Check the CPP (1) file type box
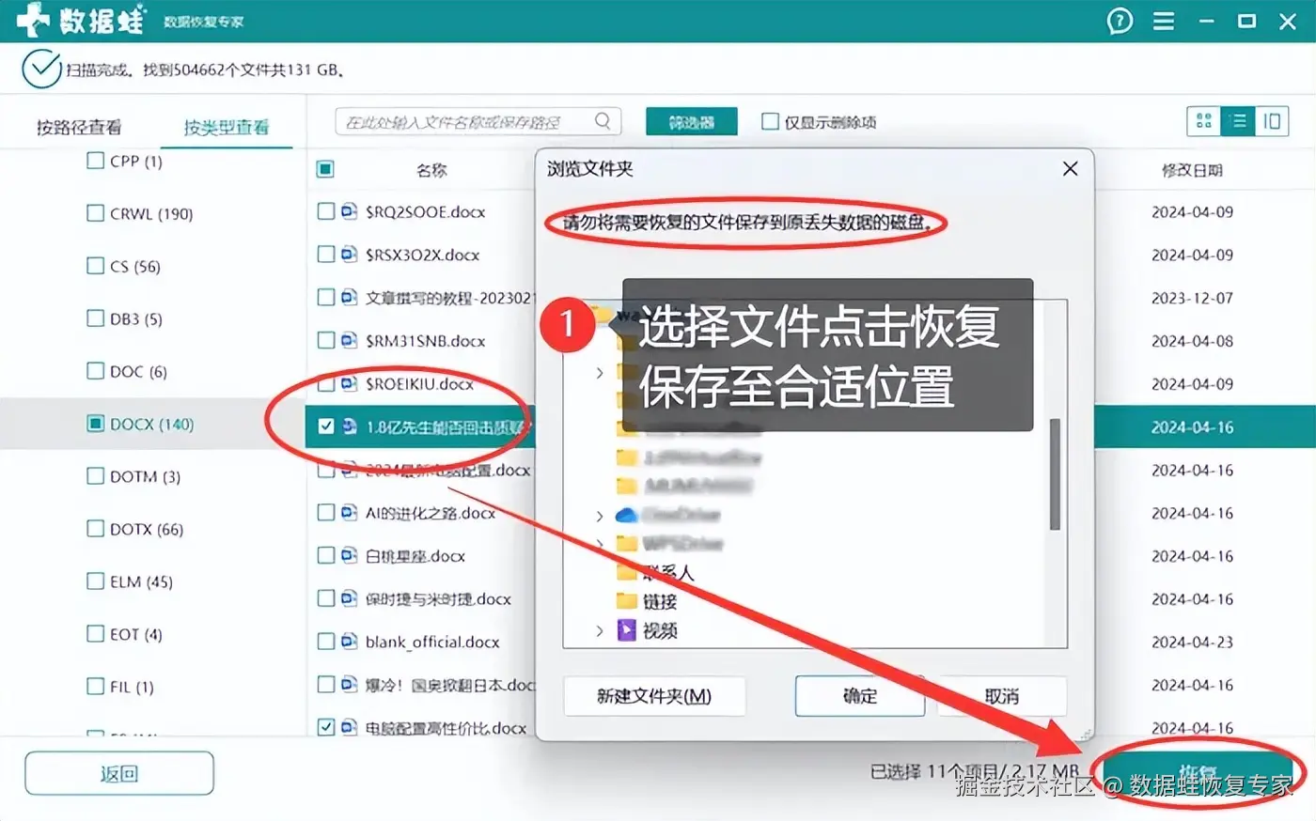This screenshot has height=821, width=1316. click(x=95, y=161)
